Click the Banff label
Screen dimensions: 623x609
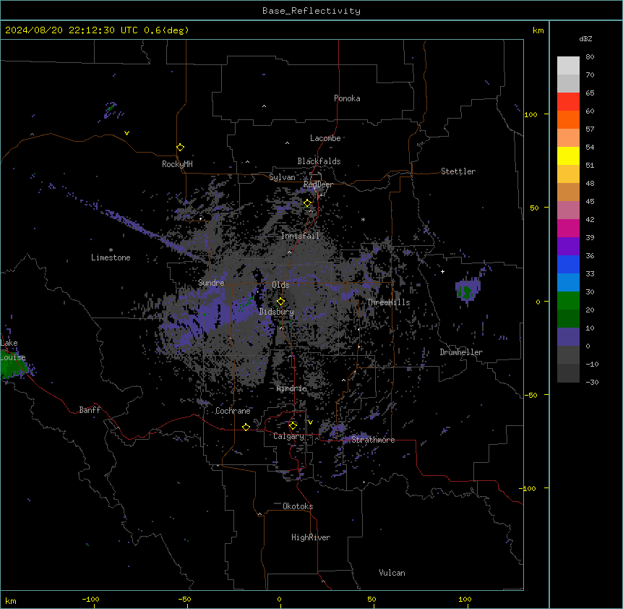90,410
